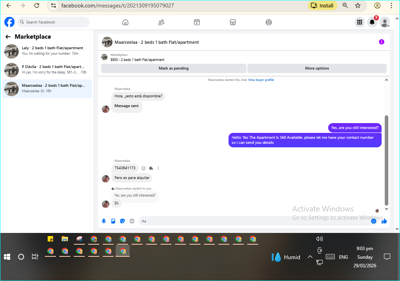Reply to the 7543641173 message
The image size is (400, 281).
pyautogui.click(x=151, y=168)
